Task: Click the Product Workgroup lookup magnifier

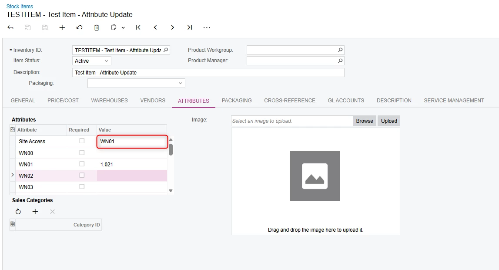Action: 340,50
